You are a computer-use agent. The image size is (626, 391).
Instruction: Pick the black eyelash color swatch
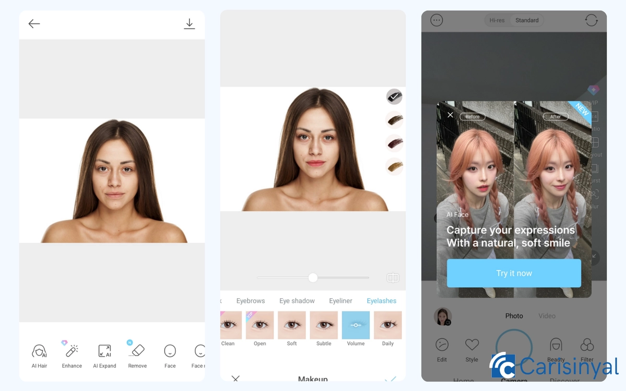[x=394, y=96]
